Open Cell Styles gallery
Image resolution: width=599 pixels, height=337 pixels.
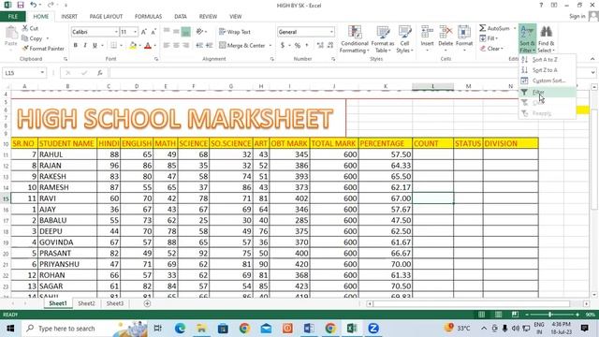click(404, 39)
